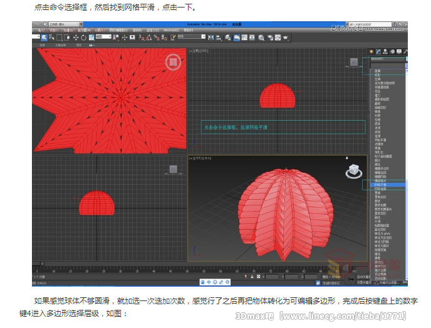
Task: Open the Modifier List dropdown below Sphere001
Action: pyautogui.click(x=387, y=66)
